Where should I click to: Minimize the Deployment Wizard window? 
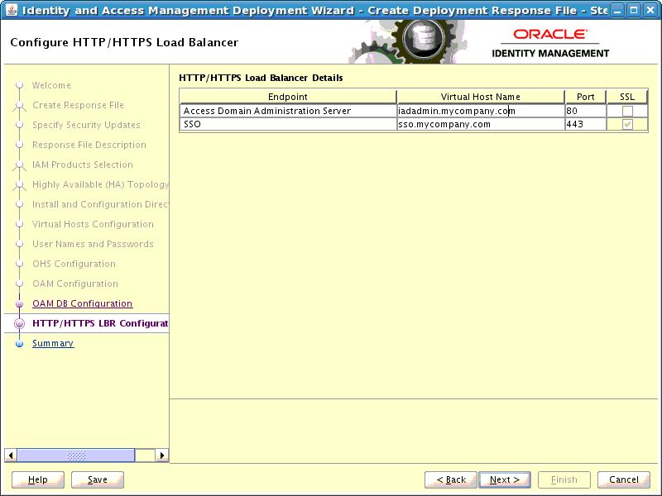click(x=617, y=10)
